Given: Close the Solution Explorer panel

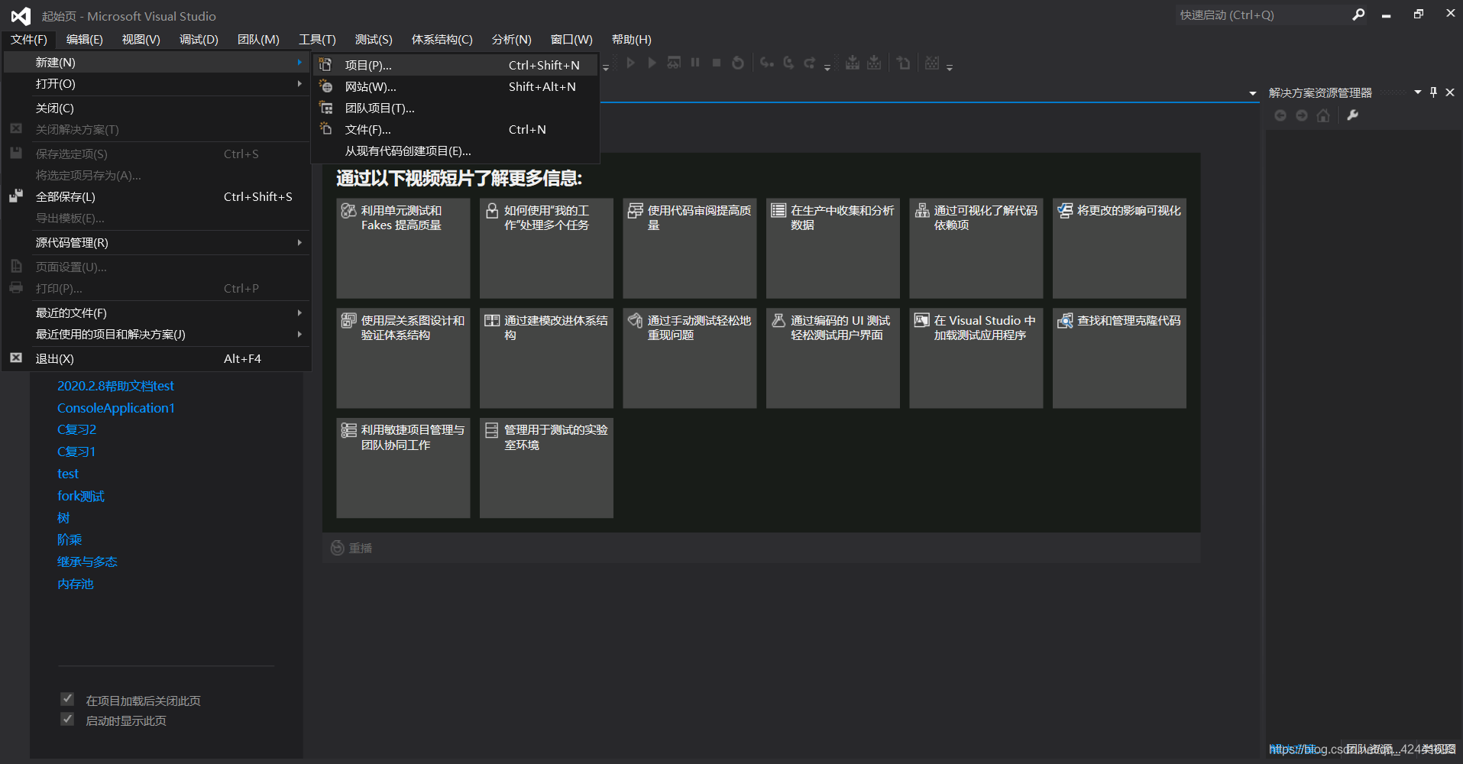Looking at the screenshot, I should (1450, 92).
